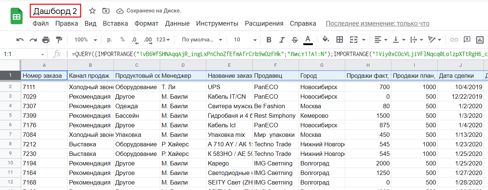The image size is (488, 190).
Task: Format as percent
Action: point(122,40)
